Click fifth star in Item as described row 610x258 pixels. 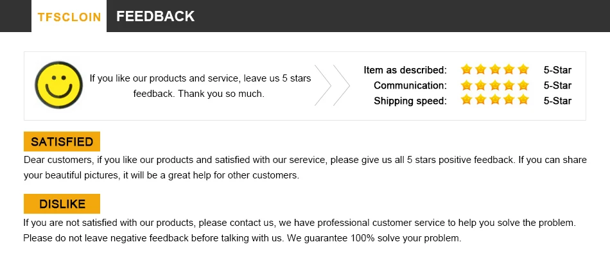pos(523,69)
